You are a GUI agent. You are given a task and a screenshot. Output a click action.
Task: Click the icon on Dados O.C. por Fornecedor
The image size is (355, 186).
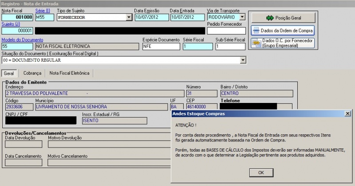[x=256, y=43]
